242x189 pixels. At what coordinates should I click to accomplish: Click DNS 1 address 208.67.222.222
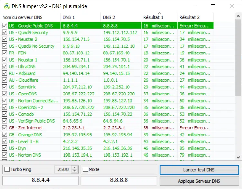79,94
